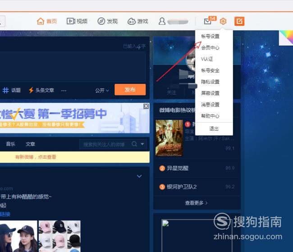Select 帮助中心 from the menu
Viewport: 293px width, 252px height.
click(210, 116)
